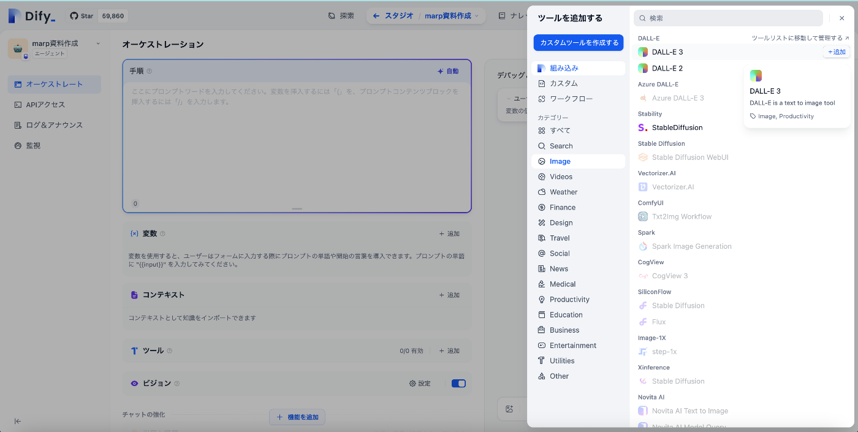
Task: Close the ツールを追加する panel
Action: tap(841, 18)
